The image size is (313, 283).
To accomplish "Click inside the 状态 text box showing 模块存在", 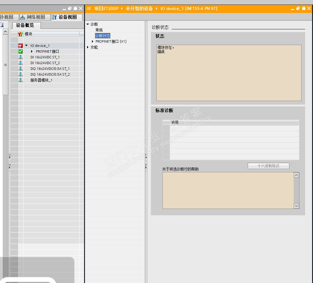I will [229, 73].
